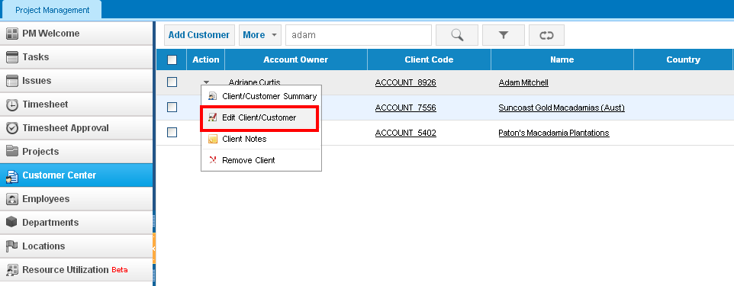The image size is (734, 286).
Task: Check the box for ACCOUNT_7556 row
Action: tap(172, 108)
